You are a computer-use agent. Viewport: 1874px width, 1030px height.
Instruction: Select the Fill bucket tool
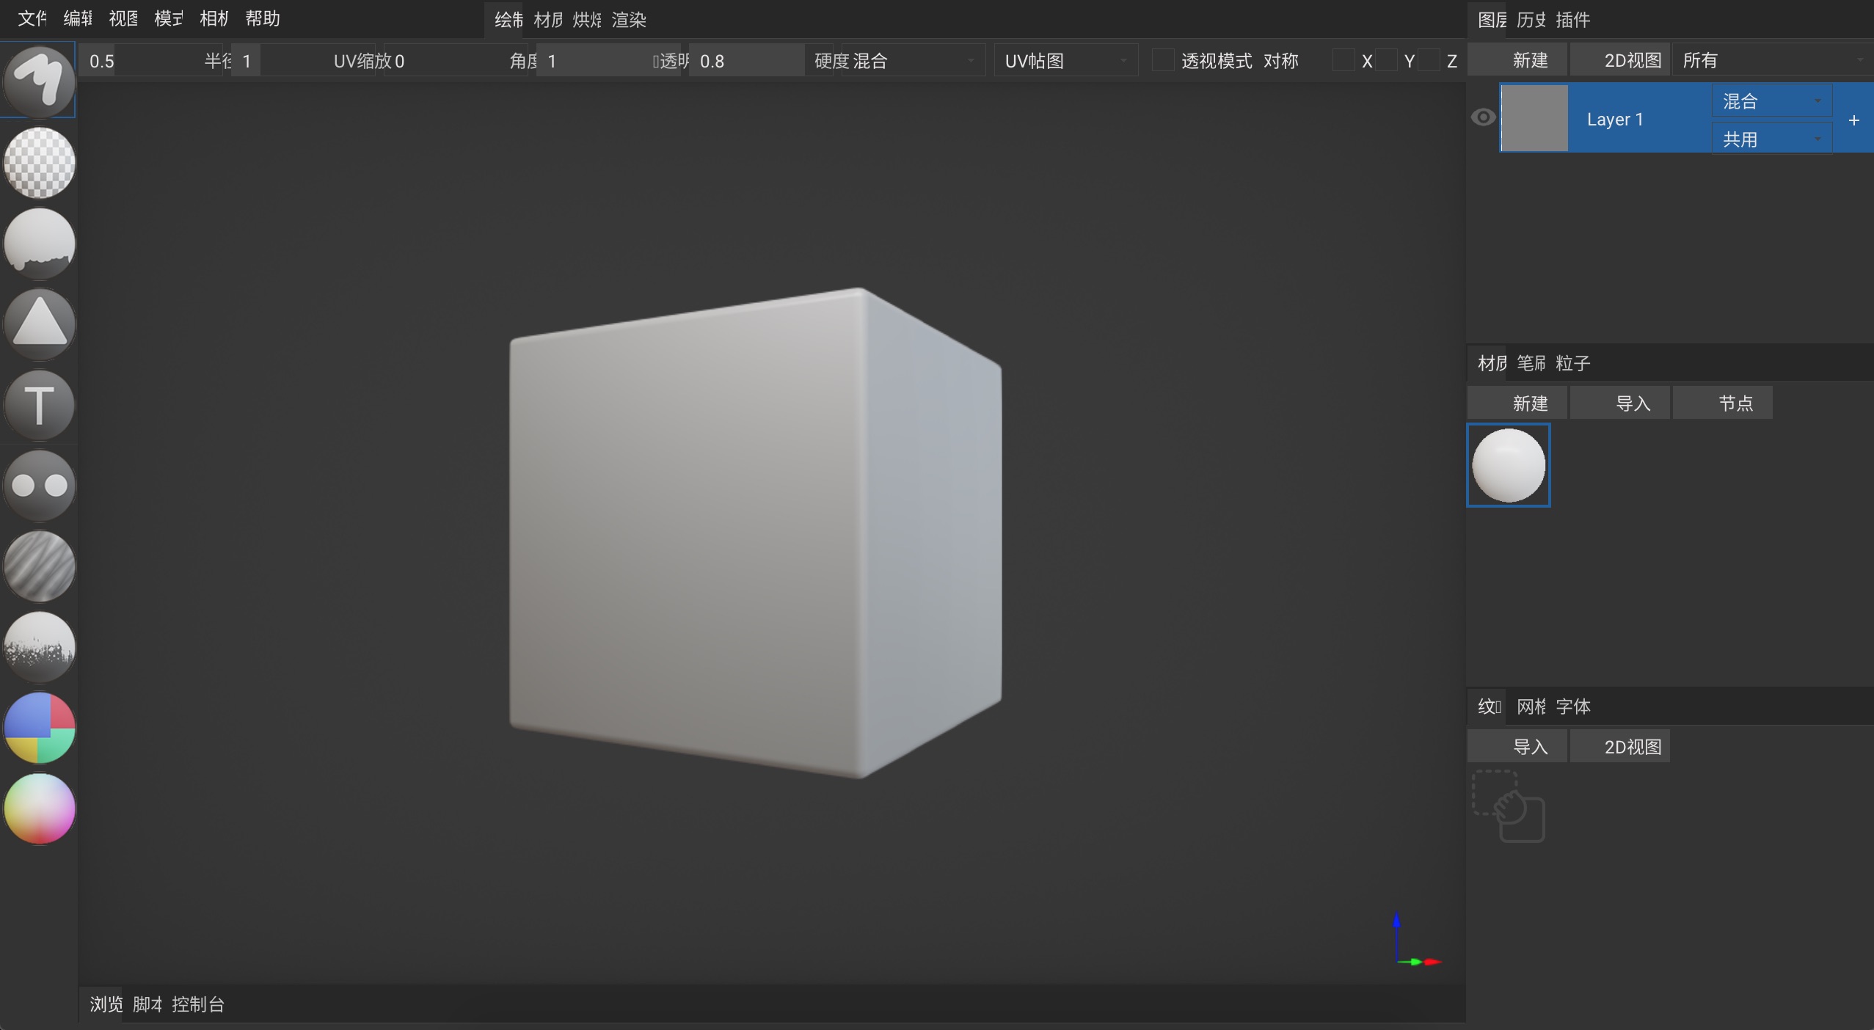pyautogui.click(x=39, y=243)
